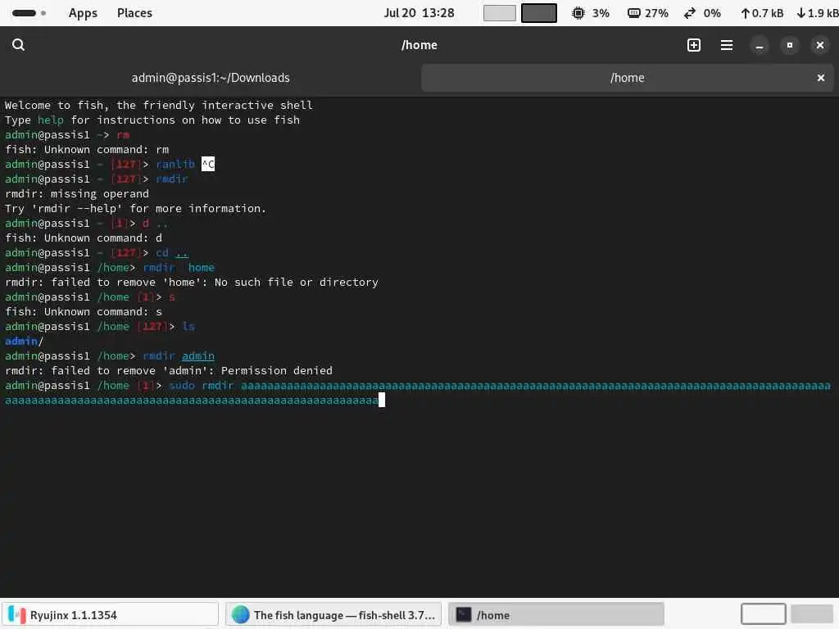This screenshot has height=629, width=839.
Task: Click the Ryujinx icon in taskbar
Action: 17,615
